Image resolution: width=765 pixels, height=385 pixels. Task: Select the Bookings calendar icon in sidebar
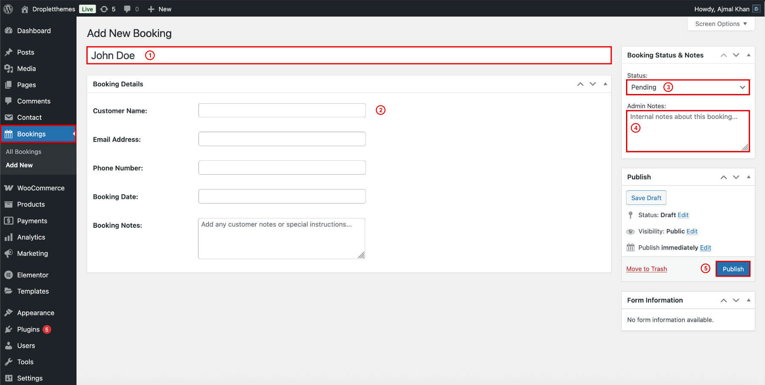click(9, 134)
